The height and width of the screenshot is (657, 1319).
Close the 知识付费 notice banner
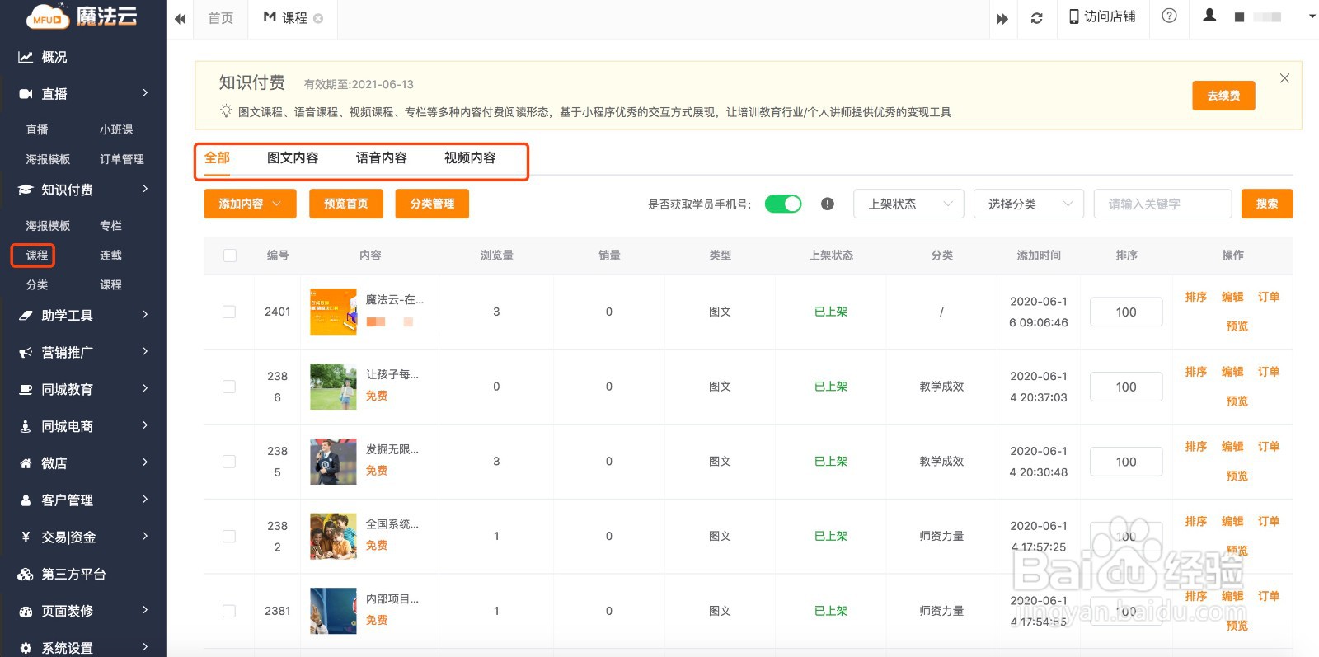click(x=1284, y=78)
